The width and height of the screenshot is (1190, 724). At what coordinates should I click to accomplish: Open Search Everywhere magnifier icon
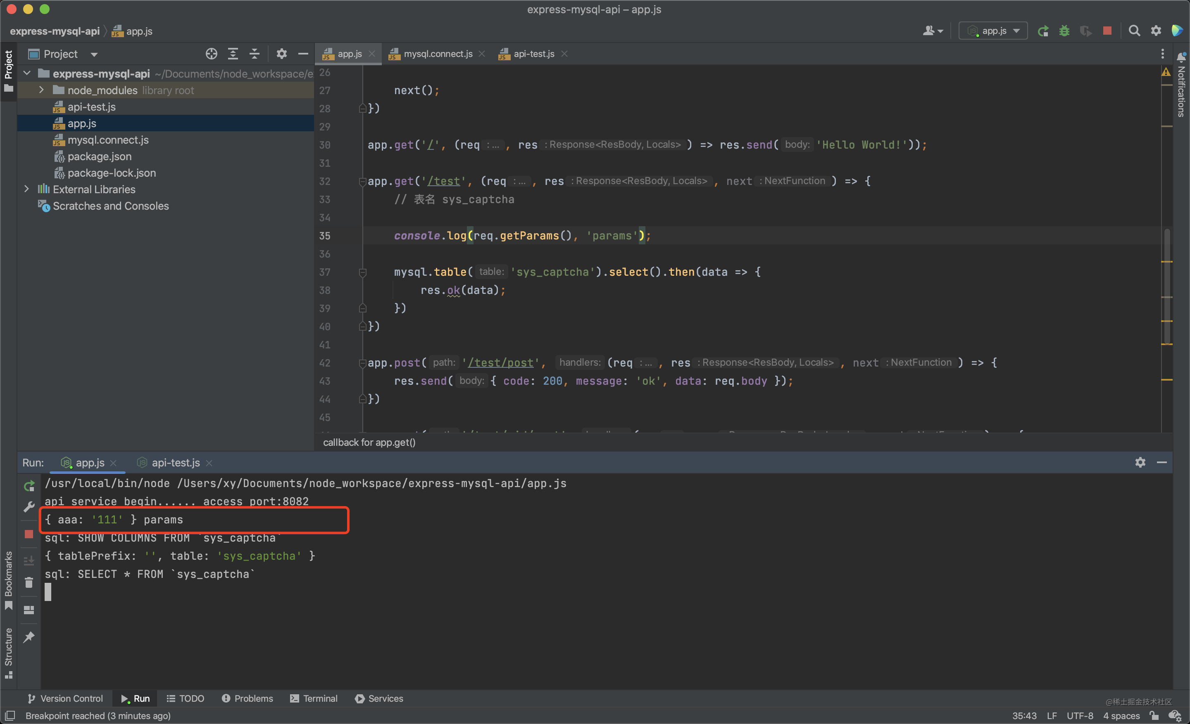1134,31
